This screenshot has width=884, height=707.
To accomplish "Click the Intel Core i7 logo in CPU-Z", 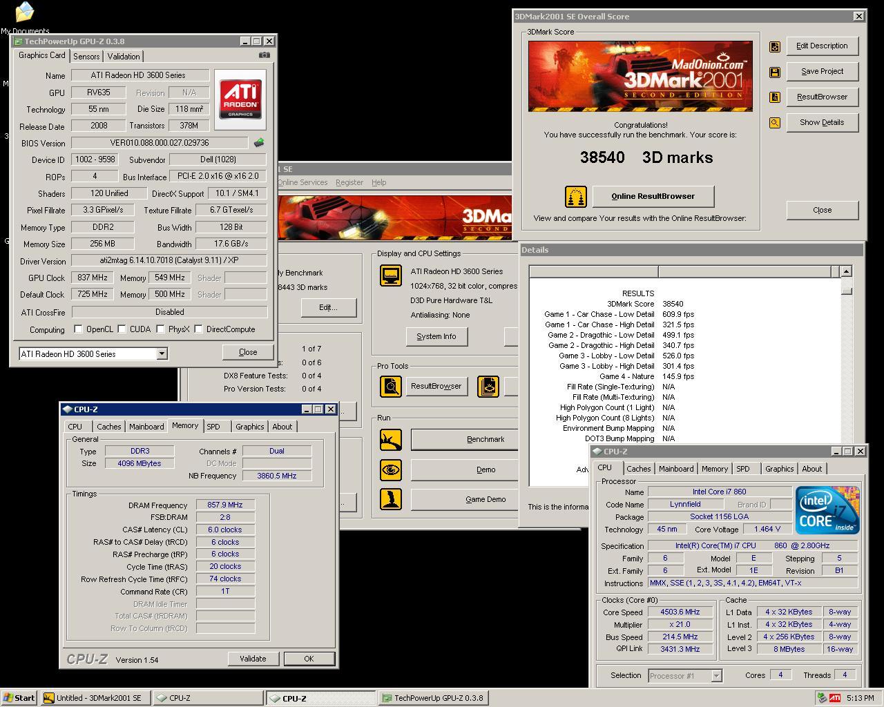I will point(827,510).
